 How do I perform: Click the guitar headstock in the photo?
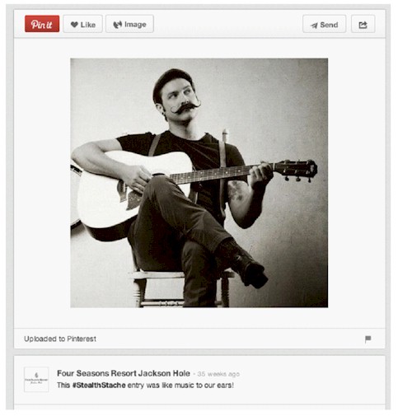(296, 171)
